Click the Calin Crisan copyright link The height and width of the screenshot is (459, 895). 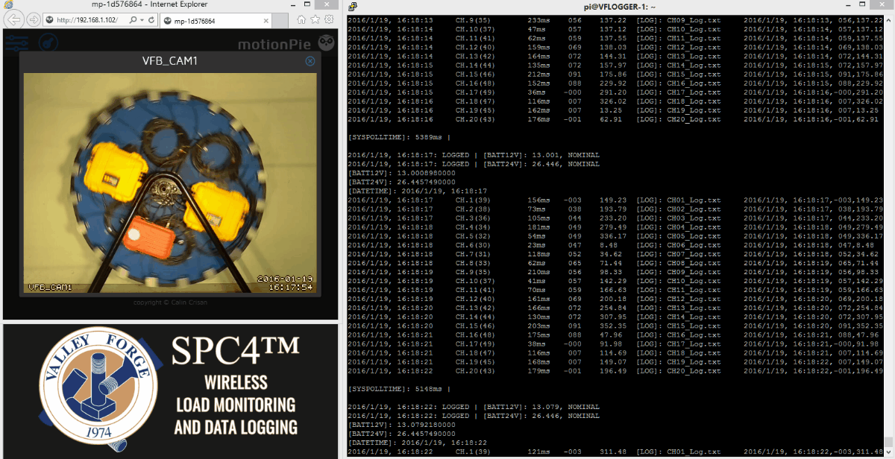tap(170, 303)
